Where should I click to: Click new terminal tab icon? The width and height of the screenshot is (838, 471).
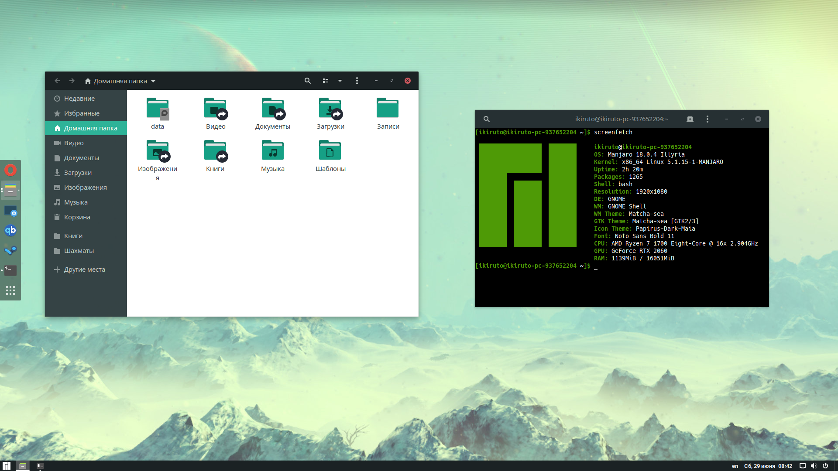[x=690, y=119]
